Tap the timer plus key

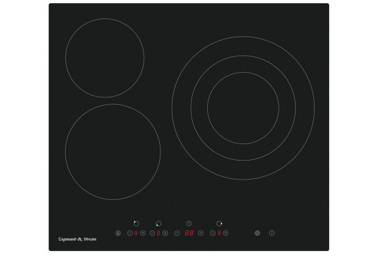pyautogui.click(x=201, y=233)
